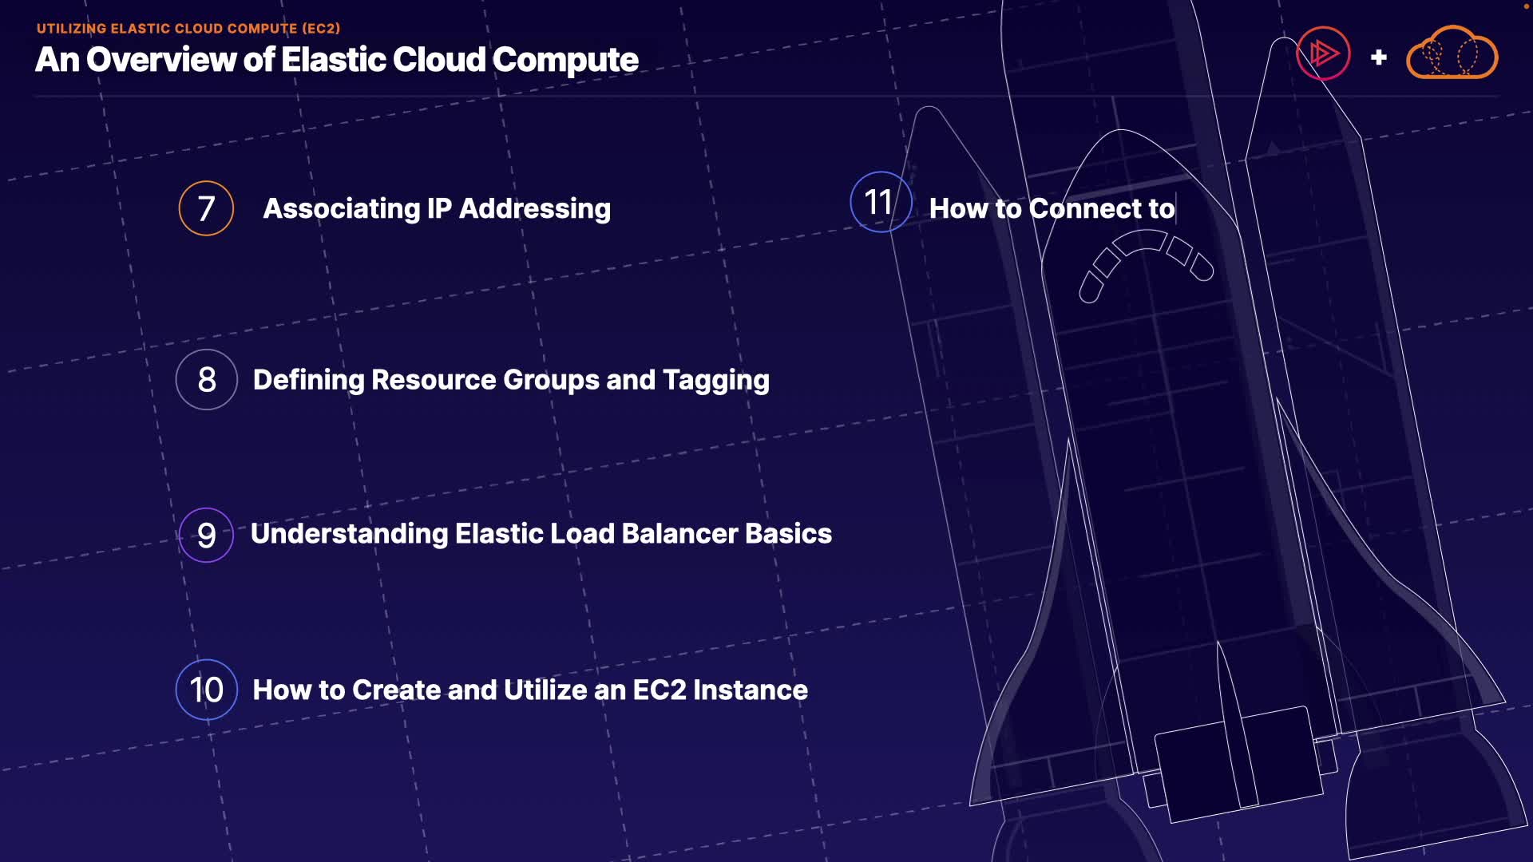Viewport: 1533px width, 862px height.
Task: Open Understanding Elastic Load Balancer Basics
Action: (541, 533)
